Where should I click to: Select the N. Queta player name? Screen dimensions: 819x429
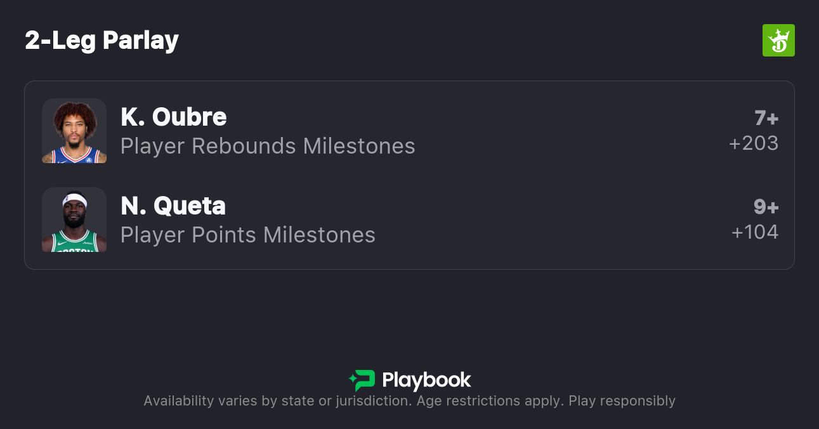(173, 206)
